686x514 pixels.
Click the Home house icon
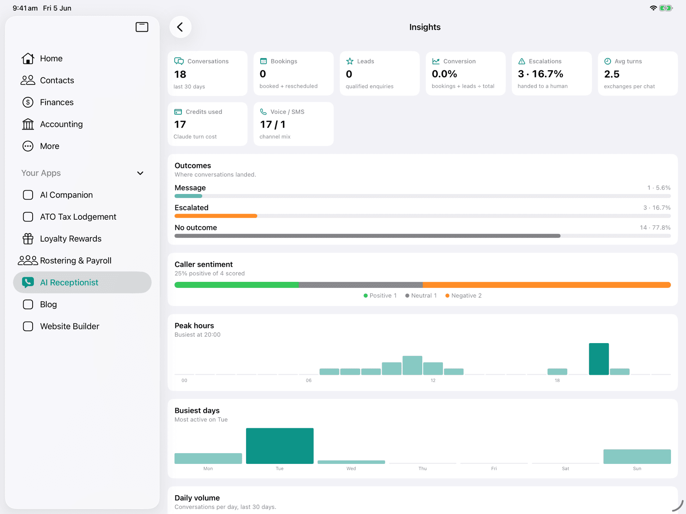(28, 58)
